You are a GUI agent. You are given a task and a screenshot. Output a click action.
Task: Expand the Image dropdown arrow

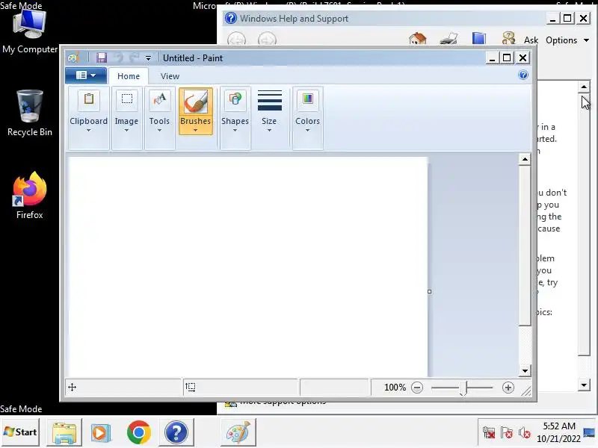click(126, 130)
